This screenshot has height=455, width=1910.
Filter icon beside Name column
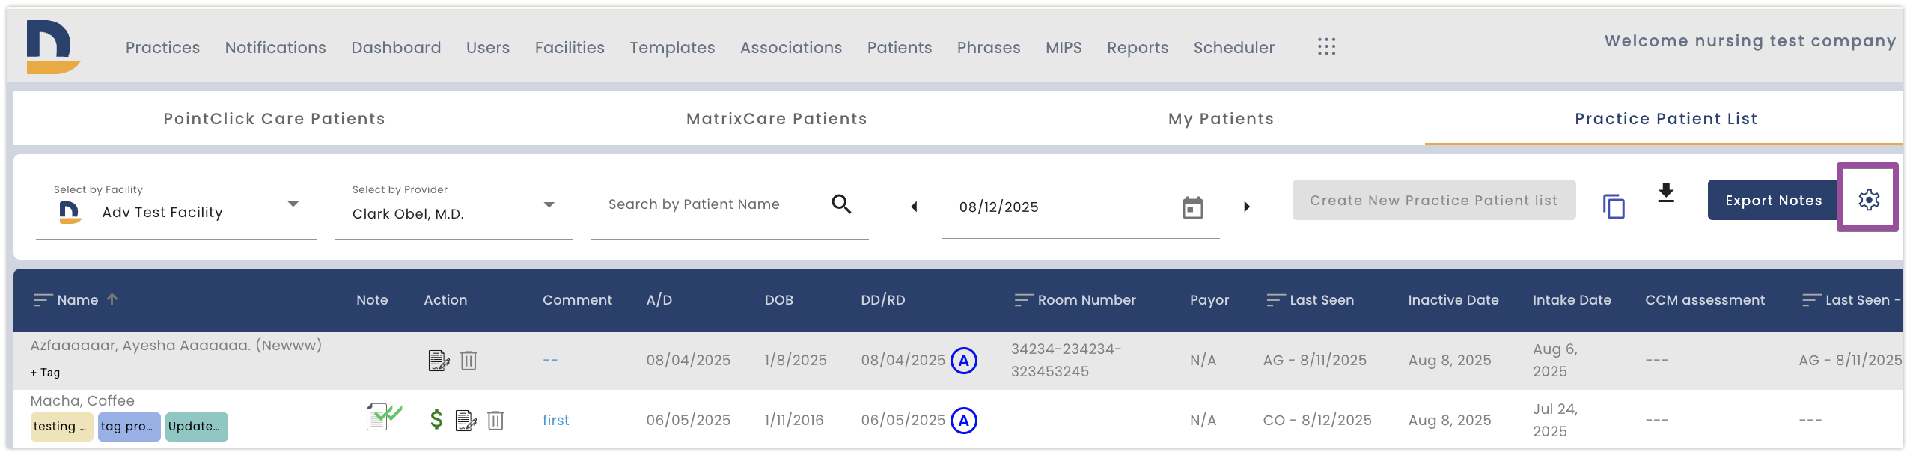[43, 300]
